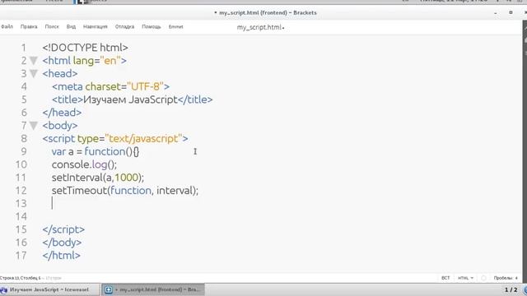Click line number 1 in the gutter
Screen dimensions: 527x296
(x=24, y=48)
